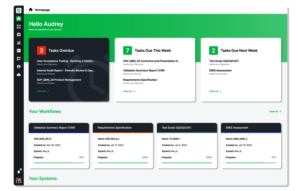Click the Homepage breadcrumb home icon

coord(31,9)
